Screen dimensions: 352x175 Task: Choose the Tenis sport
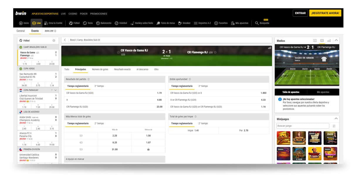(88, 23)
